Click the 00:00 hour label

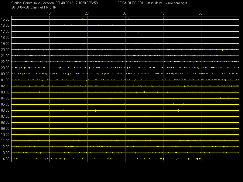click(x=5, y=74)
